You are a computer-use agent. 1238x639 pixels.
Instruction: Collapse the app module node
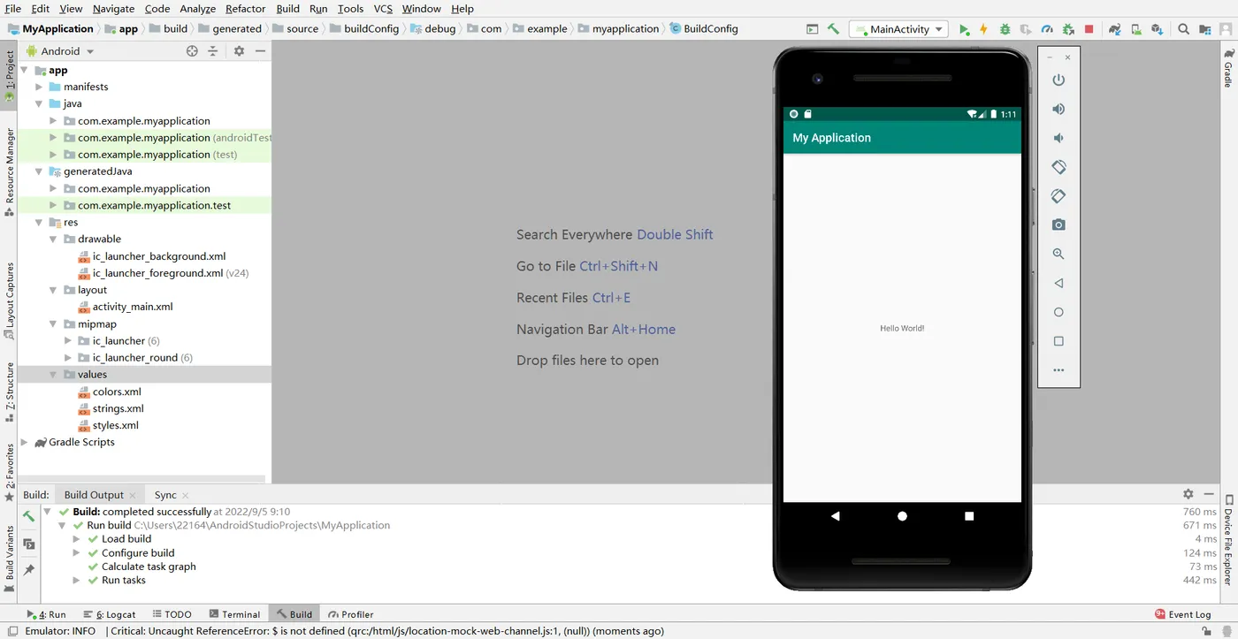click(x=25, y=70)
